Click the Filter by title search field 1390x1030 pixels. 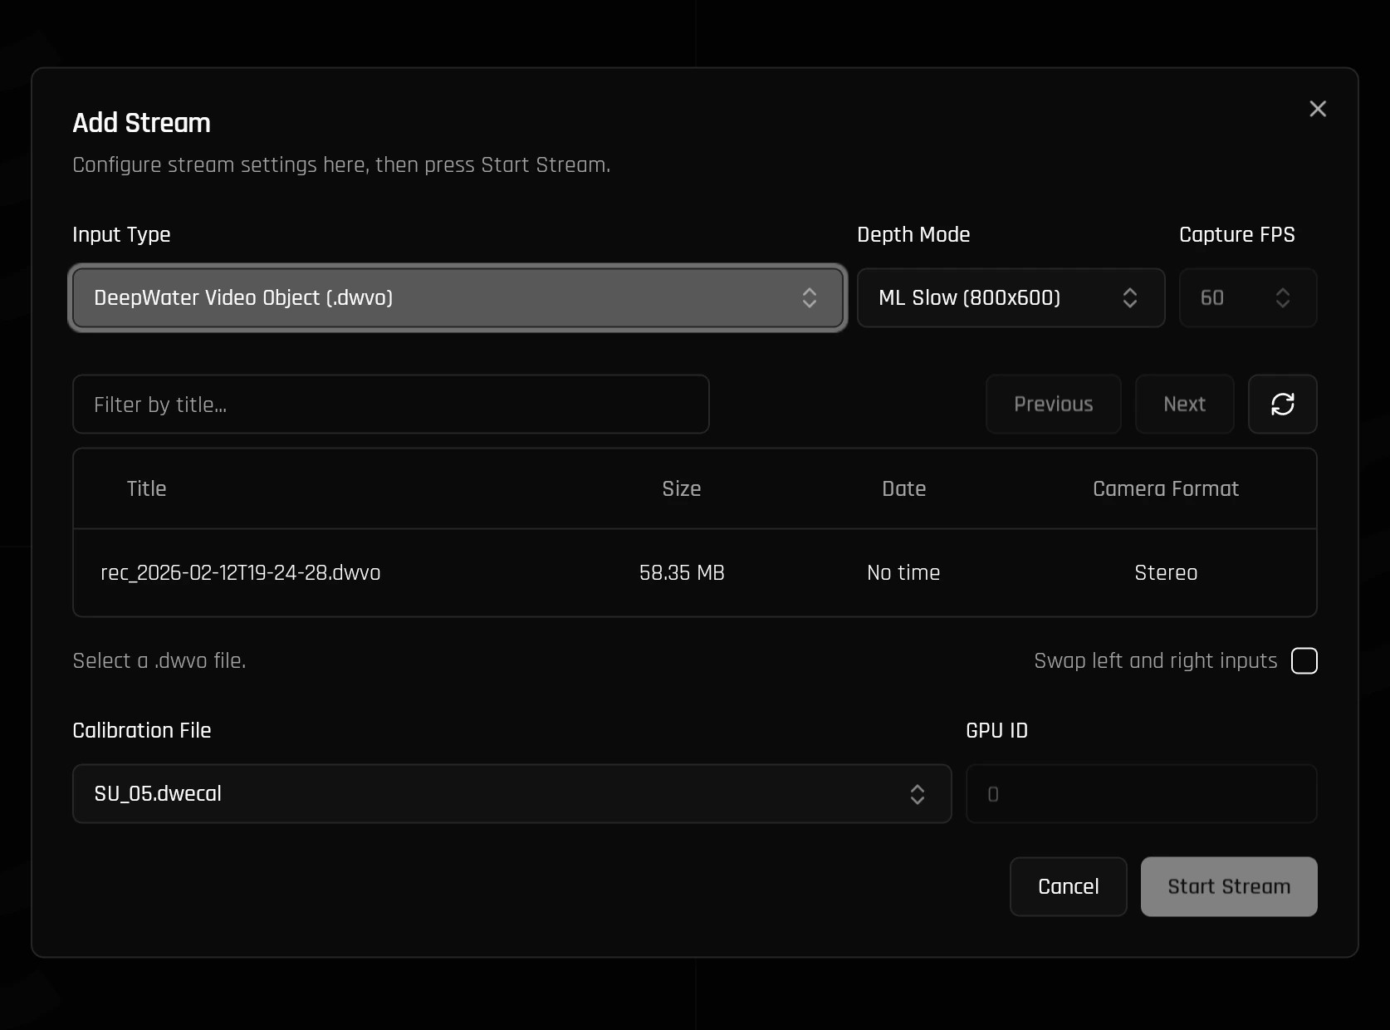point(390,405)
